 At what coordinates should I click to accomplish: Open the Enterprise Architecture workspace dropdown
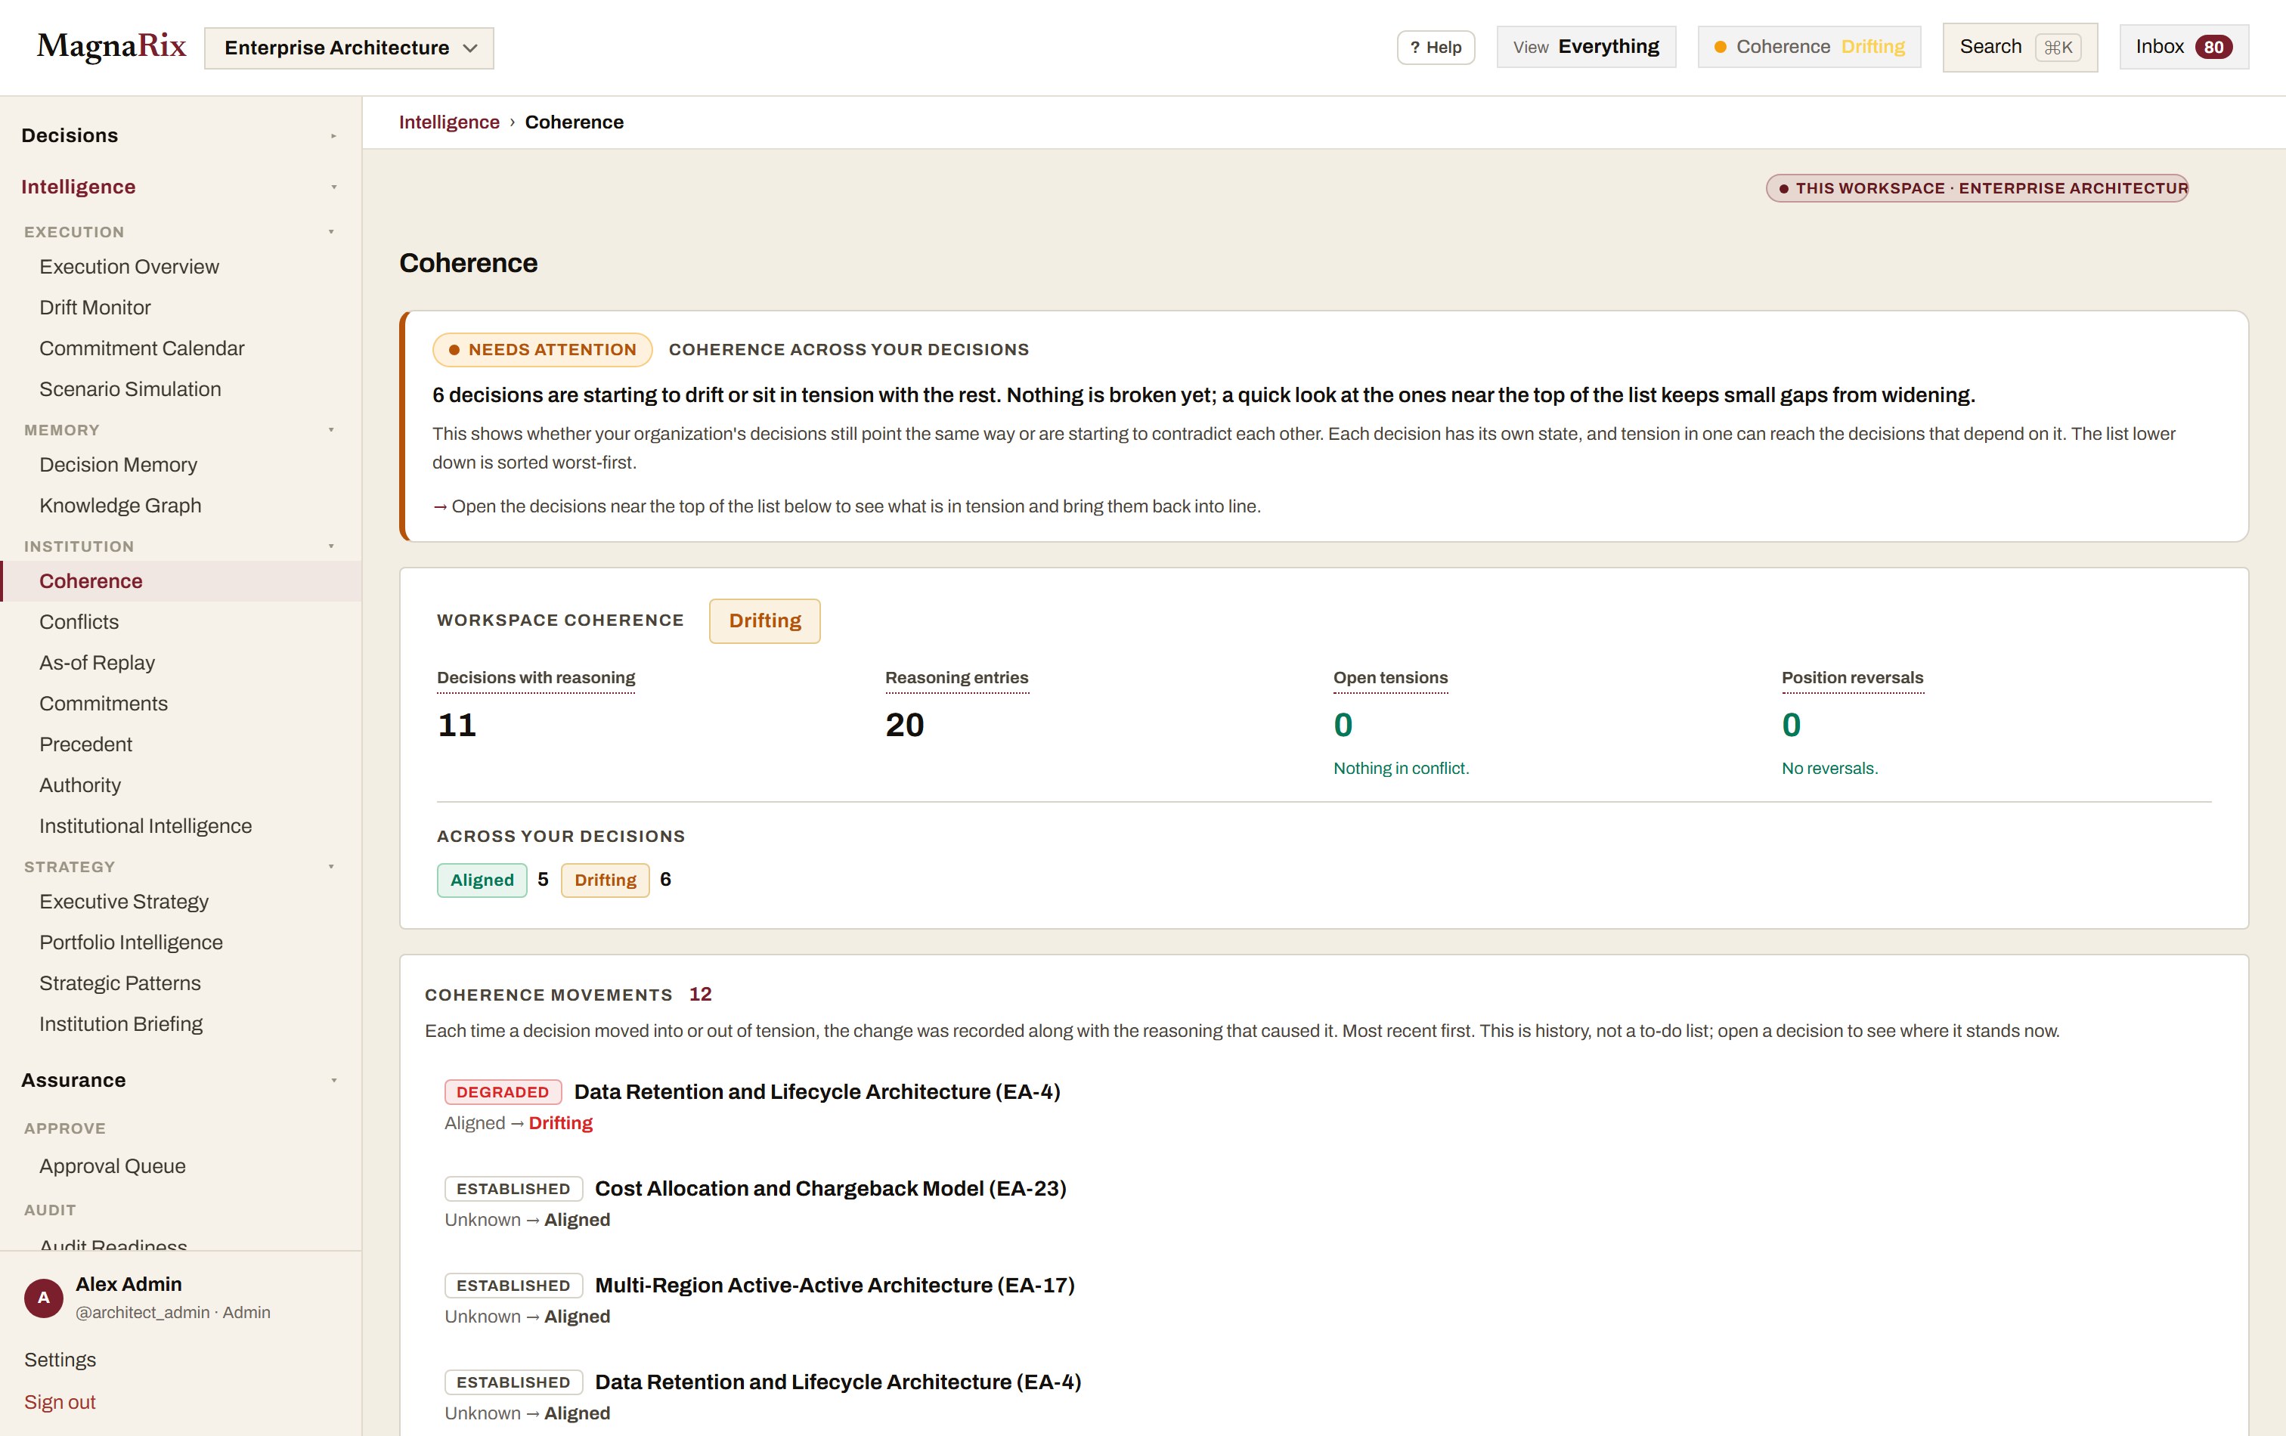(348, 48)
